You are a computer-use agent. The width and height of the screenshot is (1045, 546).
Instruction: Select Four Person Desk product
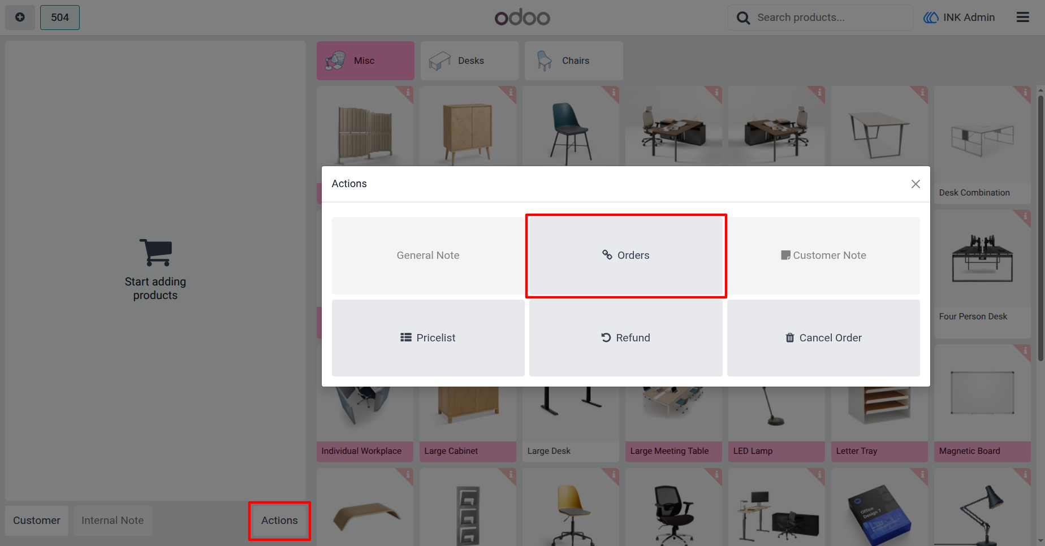tap(982, 274)
